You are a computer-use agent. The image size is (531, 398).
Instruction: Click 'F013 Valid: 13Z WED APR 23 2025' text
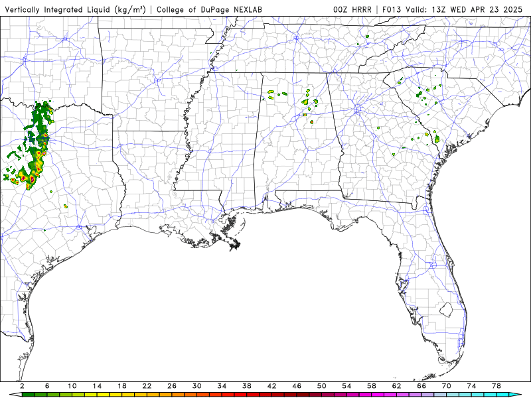pyautogui.click(x=453, y=9)
